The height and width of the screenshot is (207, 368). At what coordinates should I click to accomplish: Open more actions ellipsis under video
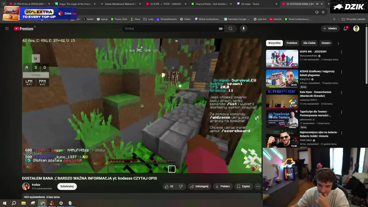click(258, 186)
